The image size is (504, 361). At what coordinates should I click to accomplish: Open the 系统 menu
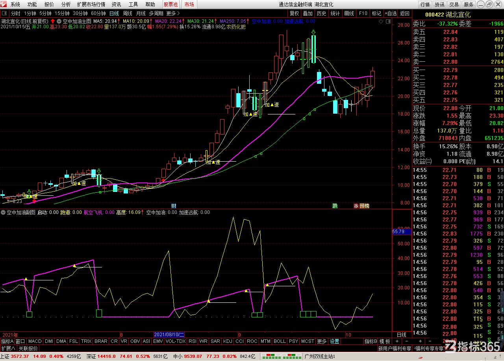[x=15, y=5]
